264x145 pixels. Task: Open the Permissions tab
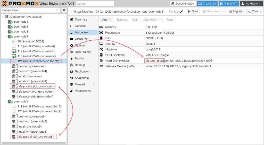pyautogui.click(x=83, y=91)
